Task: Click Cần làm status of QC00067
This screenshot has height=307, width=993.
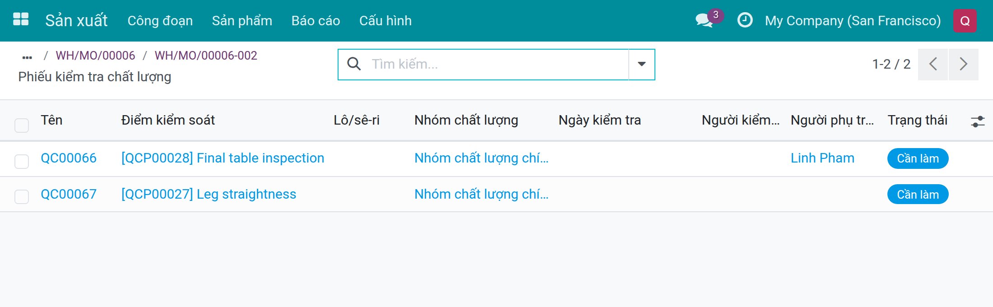Action: pyautogui.click(x=918, y=194)
